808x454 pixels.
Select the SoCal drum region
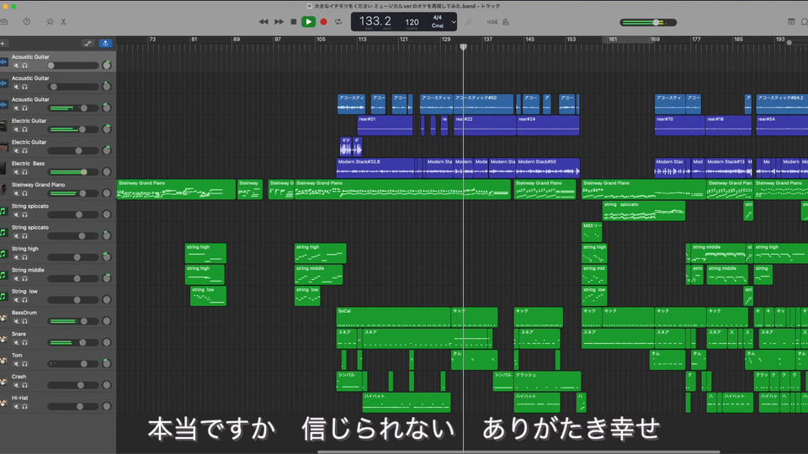coord(393,317)
